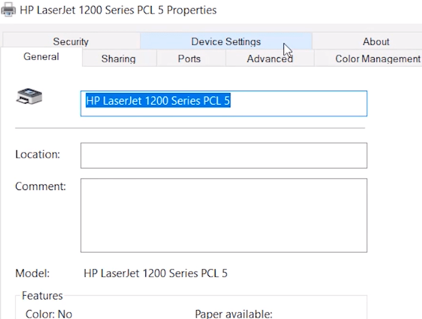The height and width of the screenshot is (319, 422).
Task: Click the Features group heading
Action: point(42,296)
